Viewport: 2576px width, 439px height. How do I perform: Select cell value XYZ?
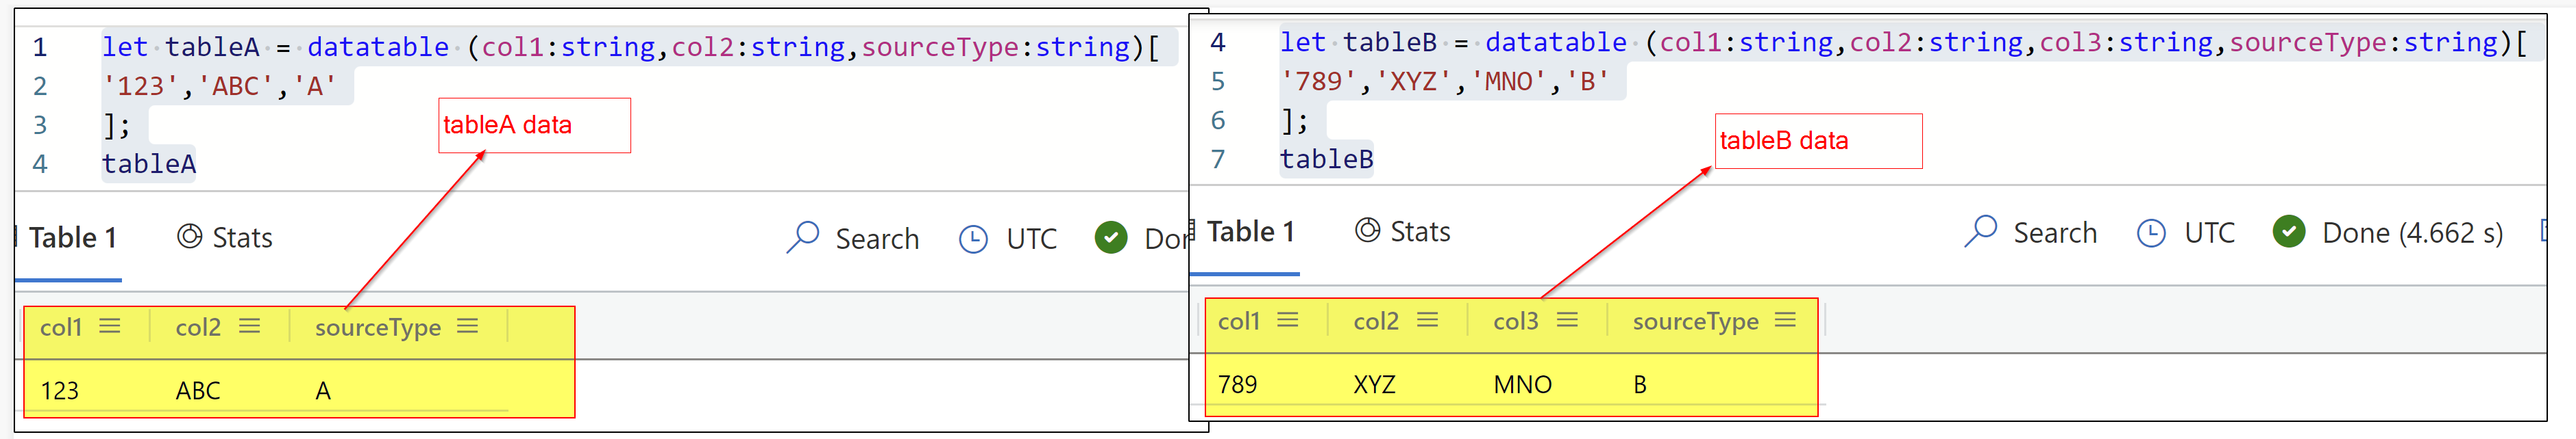click(x=1375, y=384)
